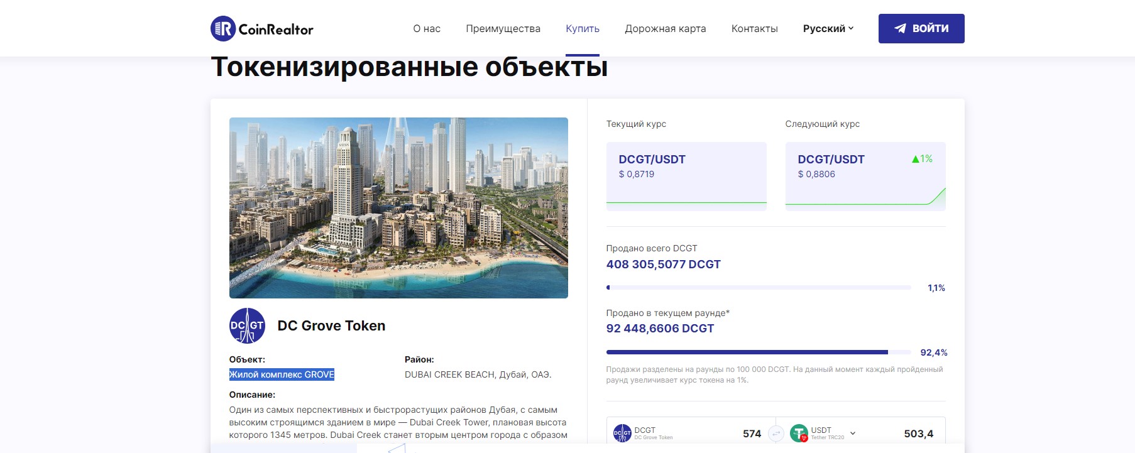Click the 1,1% percentage label
This screenshot has height=453, width=1135.
936,288
